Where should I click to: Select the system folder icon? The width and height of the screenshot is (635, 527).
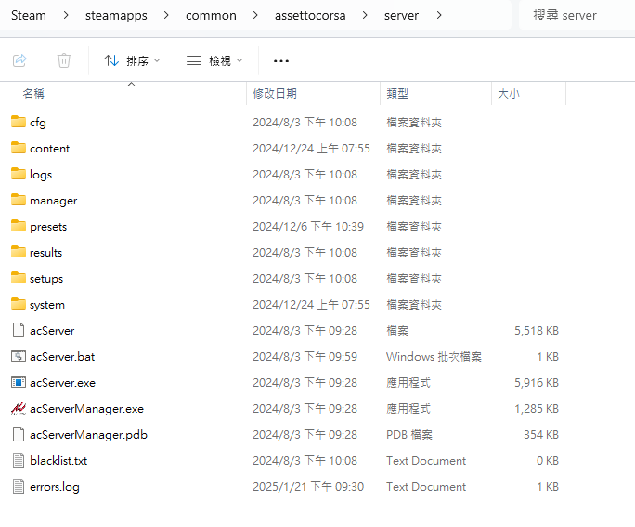(x=19, y=304)
